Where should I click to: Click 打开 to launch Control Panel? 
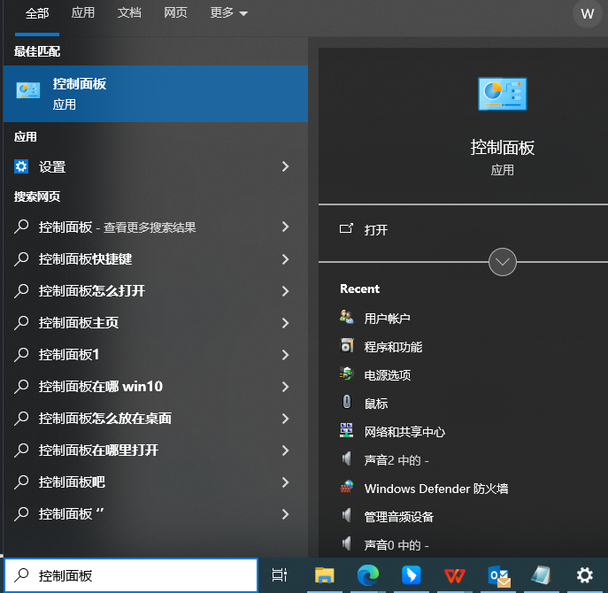point(375,229)
